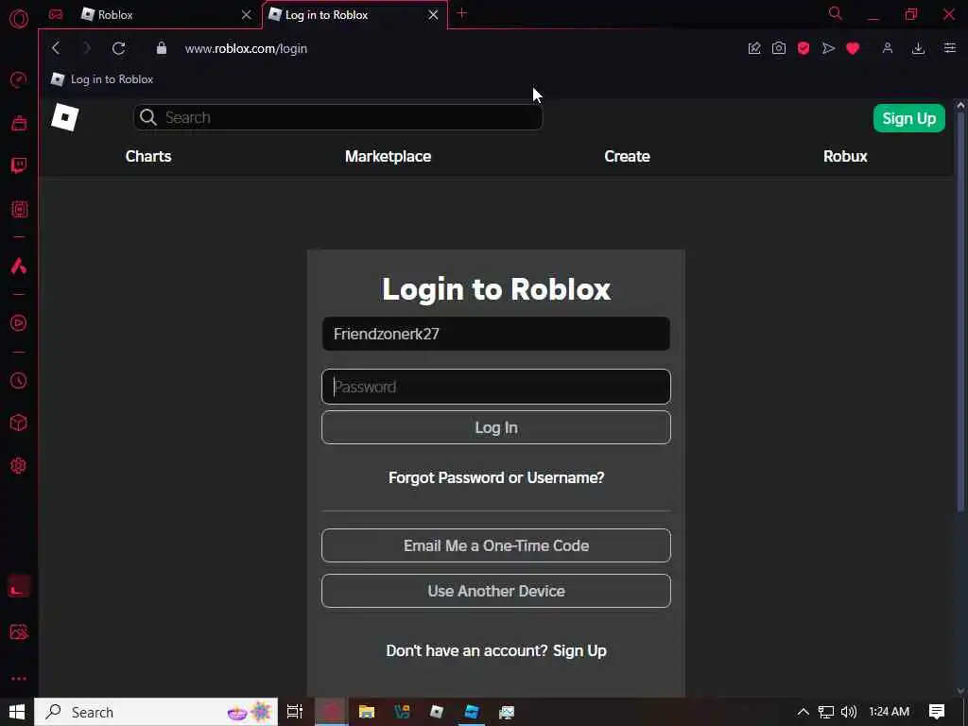Open File Explorer from taskbar
This screenshot has height=726, width=968.
pyautogui.click(x=367, y=712)
